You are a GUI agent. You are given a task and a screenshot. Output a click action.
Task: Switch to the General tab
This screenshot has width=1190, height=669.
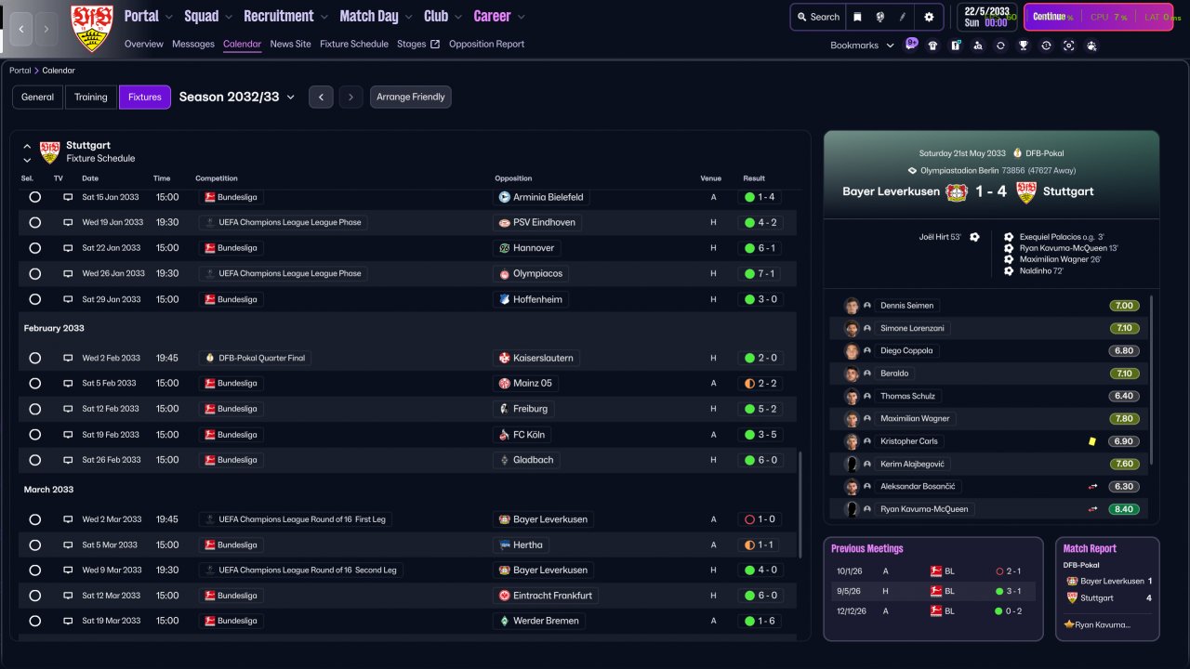pos(38,97)
